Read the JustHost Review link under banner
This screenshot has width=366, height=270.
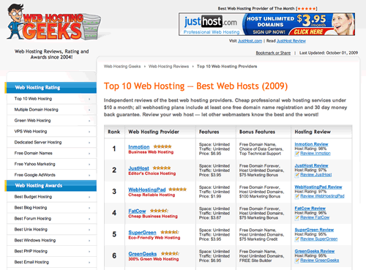pyautogui.click(x=291, y=41)
